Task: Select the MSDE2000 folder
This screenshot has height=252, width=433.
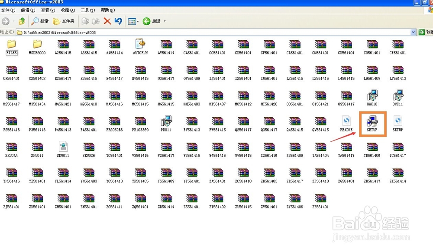Action: click(x=37, y=48)
